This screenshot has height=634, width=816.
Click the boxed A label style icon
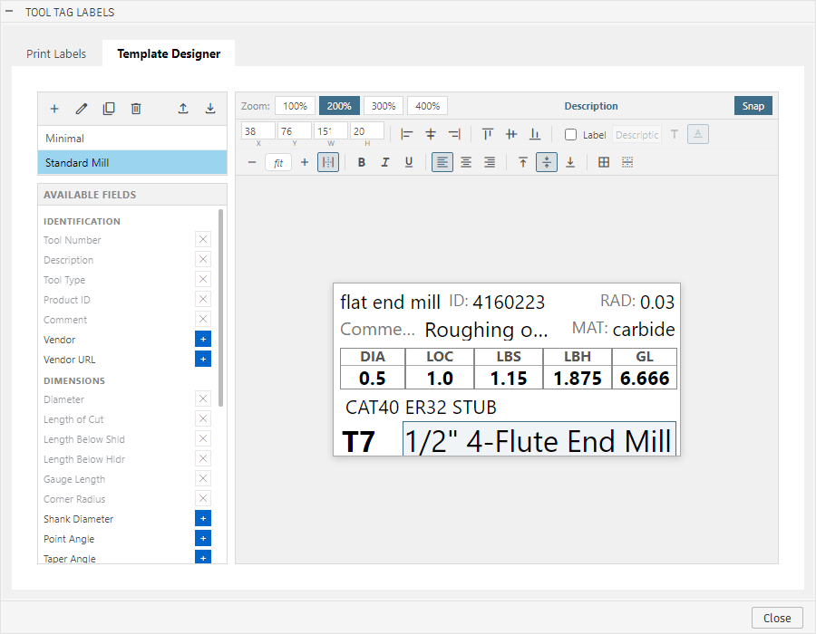[698, 135]
